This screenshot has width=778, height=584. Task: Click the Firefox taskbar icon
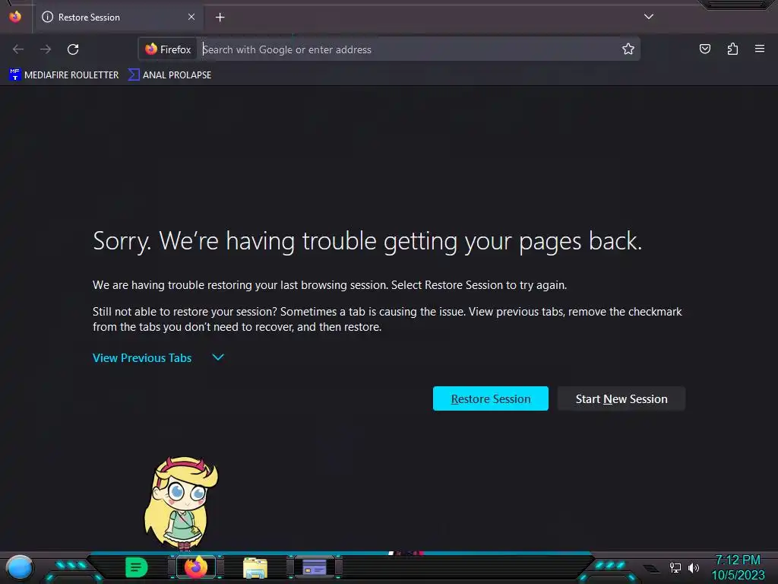[x=196, y=567]
